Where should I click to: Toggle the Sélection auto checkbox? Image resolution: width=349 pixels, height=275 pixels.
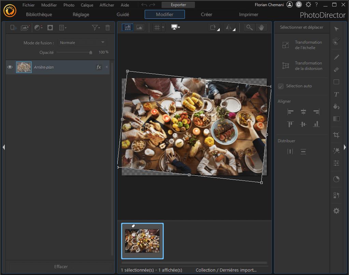point(281,86)
